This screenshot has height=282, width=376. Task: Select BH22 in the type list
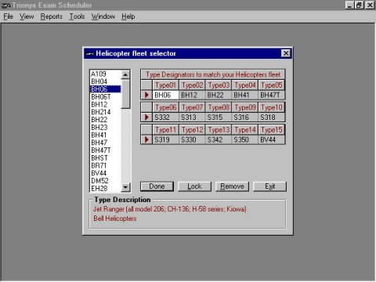(105, 120)
